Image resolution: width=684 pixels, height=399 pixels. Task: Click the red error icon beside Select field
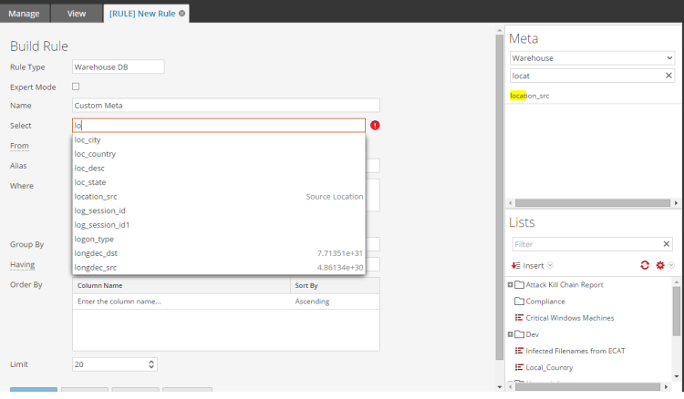[x=375, y=126]
